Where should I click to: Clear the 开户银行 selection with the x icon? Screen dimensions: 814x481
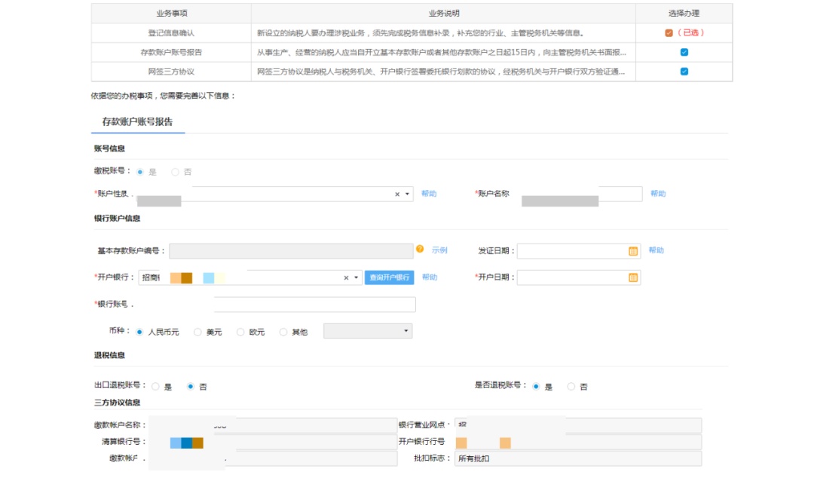347,278
